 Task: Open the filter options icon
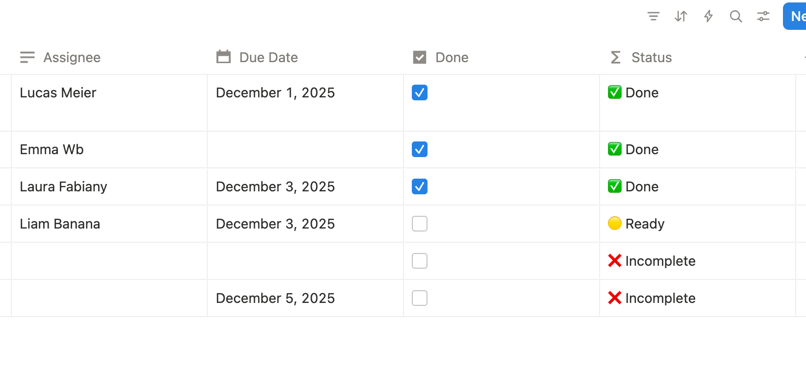653,16
